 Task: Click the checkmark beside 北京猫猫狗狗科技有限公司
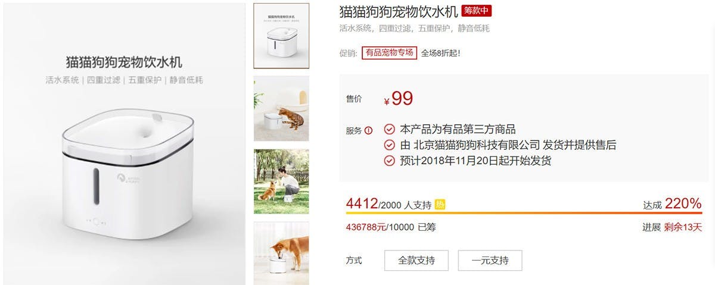pyautogui.click(x=389, y=145)
